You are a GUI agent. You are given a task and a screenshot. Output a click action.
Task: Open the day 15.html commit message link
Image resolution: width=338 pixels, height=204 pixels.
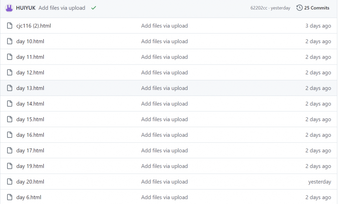pyautogui.click(x=164, y=119)
